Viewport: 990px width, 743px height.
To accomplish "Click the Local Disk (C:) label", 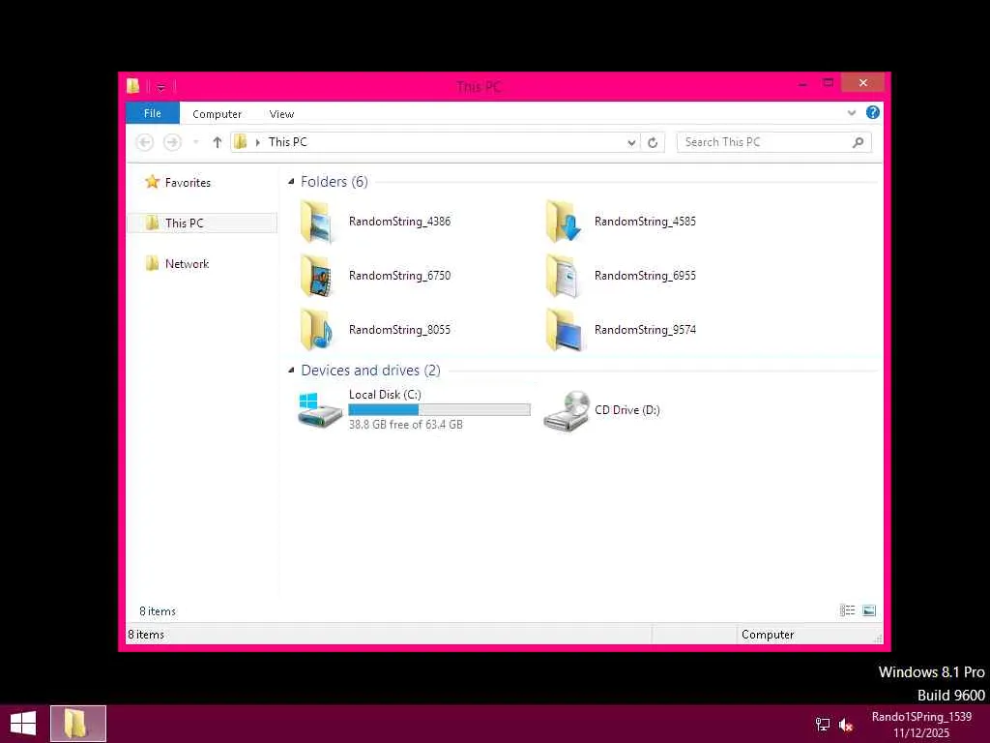I will pyautogui.click(x=385, y=395).
